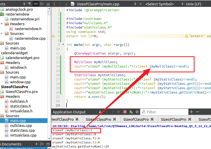Open the Open Documents view selector dropdown
Image resolution: width=211 pixels, height=149 pixels.
click(x=36, y=144)
